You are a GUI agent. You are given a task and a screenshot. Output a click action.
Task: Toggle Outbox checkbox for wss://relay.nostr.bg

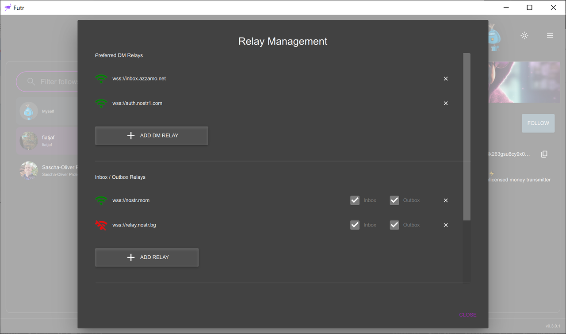(394, 225)
